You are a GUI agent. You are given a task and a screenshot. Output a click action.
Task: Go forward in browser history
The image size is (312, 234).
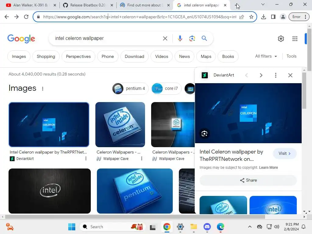click(16, 17)
